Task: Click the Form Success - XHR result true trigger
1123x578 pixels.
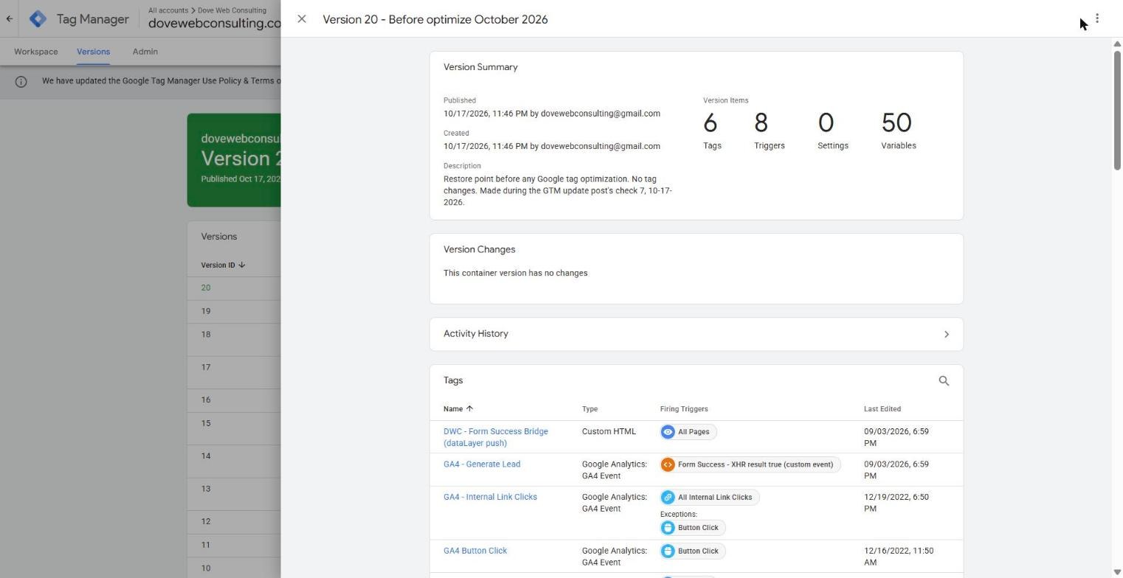Action: pos(750,464)
